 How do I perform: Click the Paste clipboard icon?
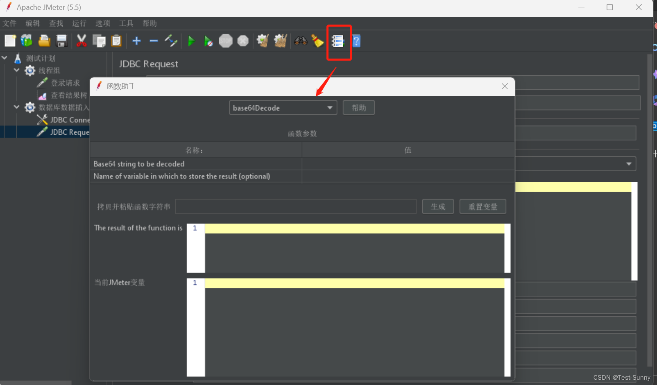click(117, 41)
